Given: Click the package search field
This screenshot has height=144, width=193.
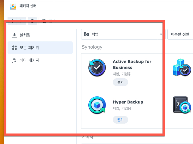Looking at the screenshot, I should [116, 21].
